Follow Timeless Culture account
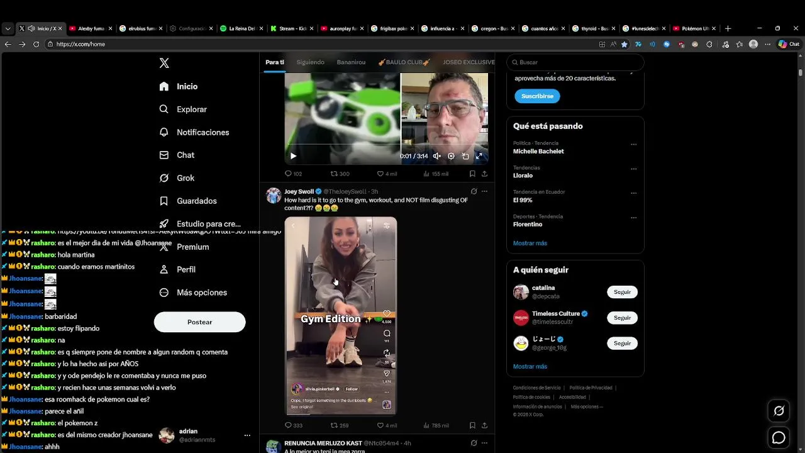The height and width of the screenshot is (453, 805). coord(622,318)
